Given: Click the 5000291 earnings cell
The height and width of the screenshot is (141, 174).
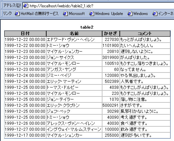Looking at the screenshot, I should (x=111, y=105).
